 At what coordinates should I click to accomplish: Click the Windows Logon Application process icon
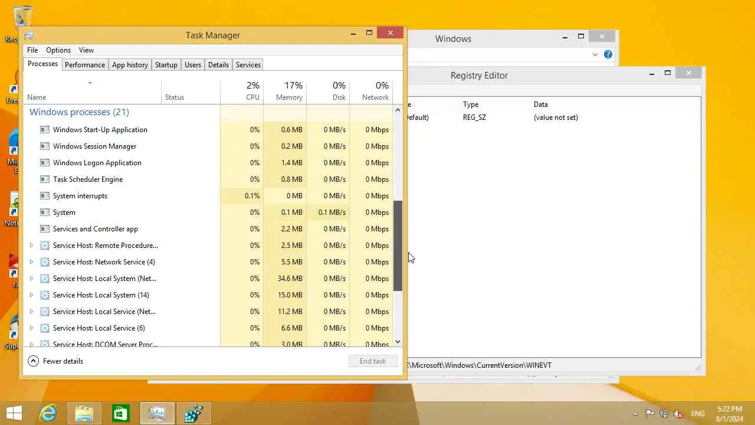tap(45, 162)
